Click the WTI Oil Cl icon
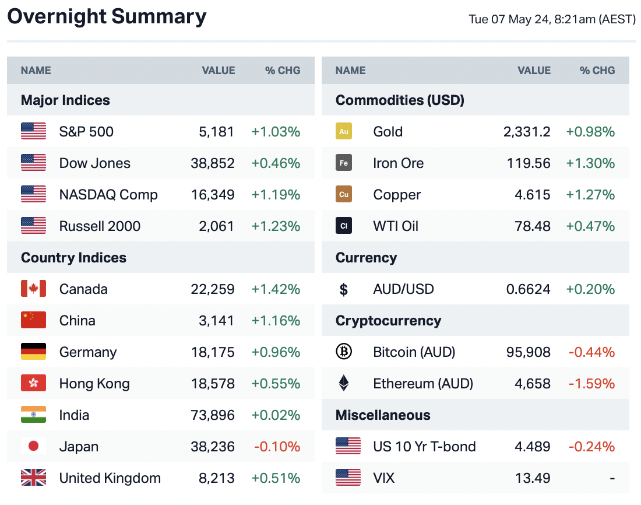641x505 pixels. (x=344, y=226)
